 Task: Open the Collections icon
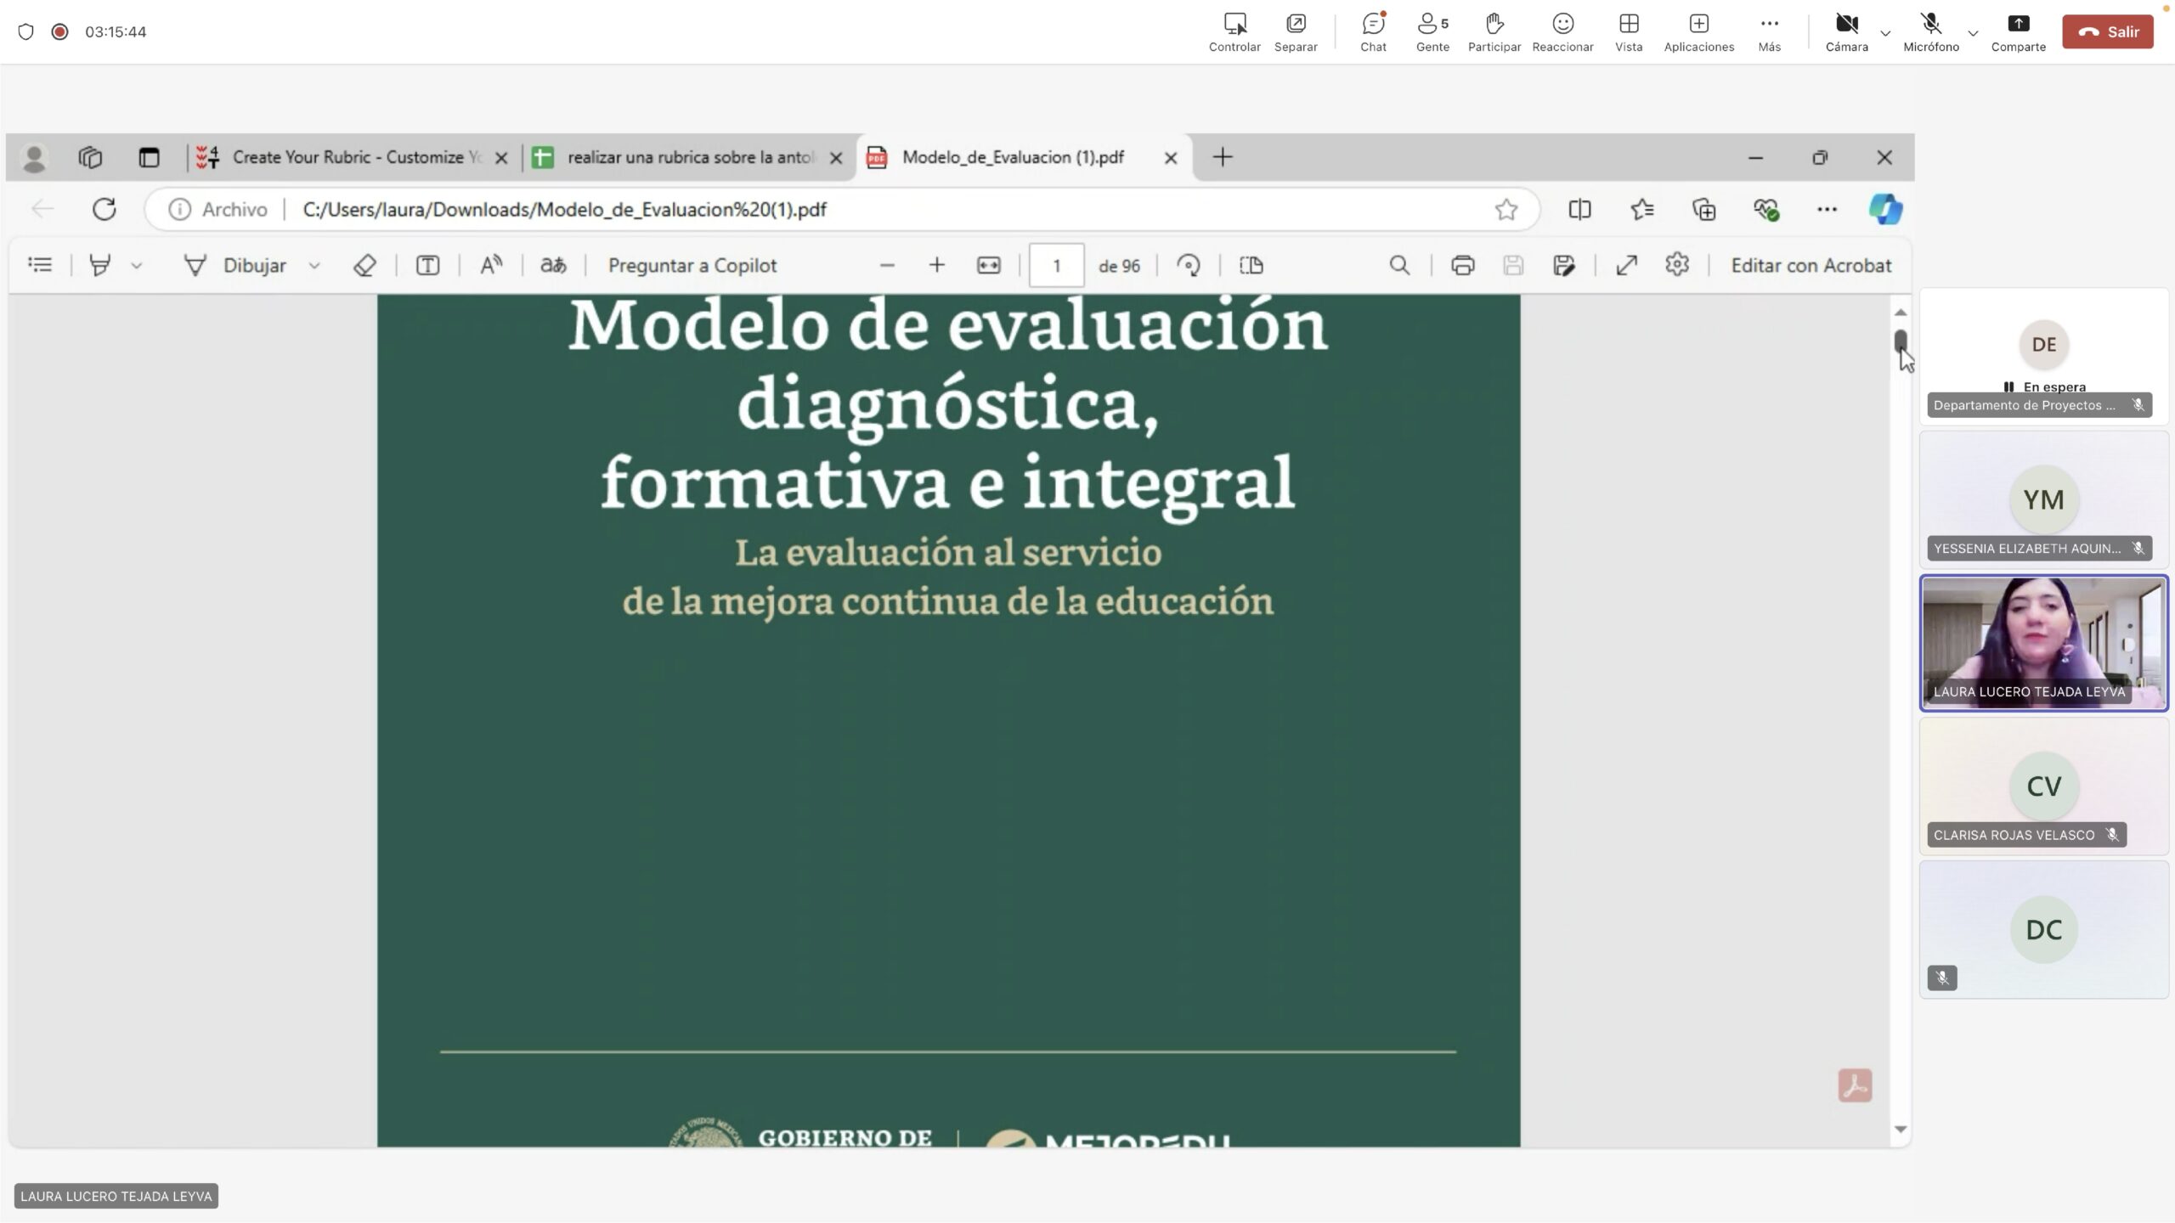[x=1703, y=209]
